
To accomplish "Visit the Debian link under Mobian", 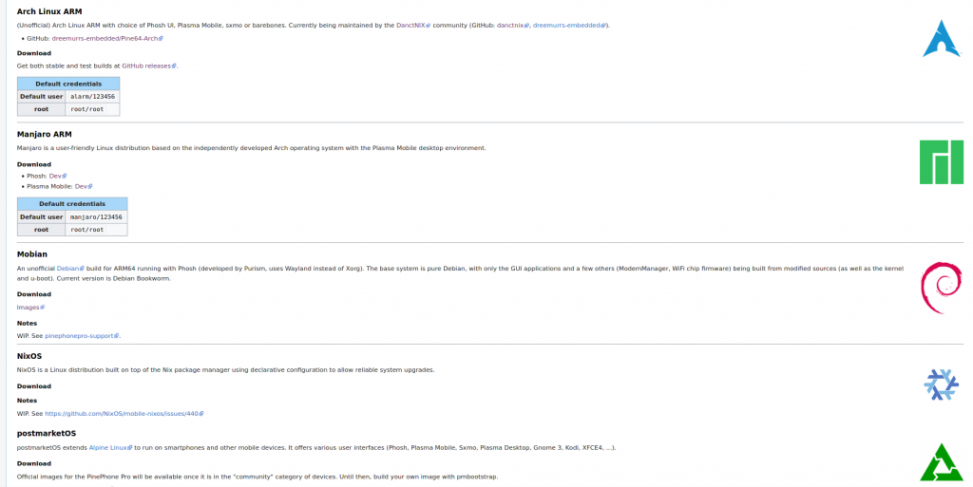I will pyautogui.click(x=69, y=269).
